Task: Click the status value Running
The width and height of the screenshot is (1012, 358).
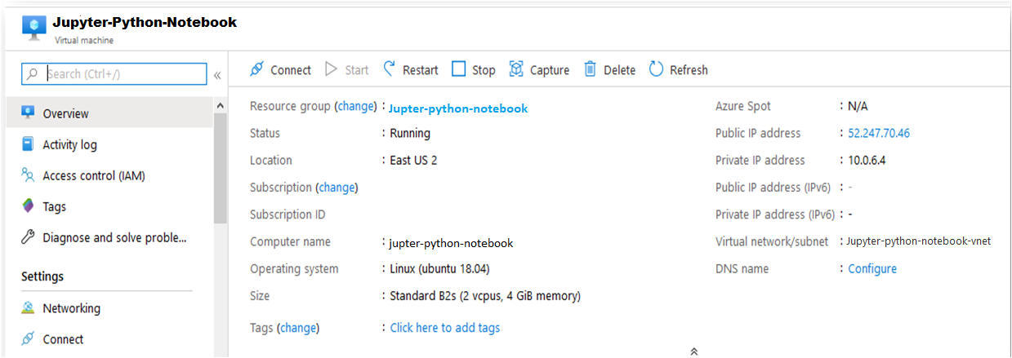Action: [x=410, y=134]
